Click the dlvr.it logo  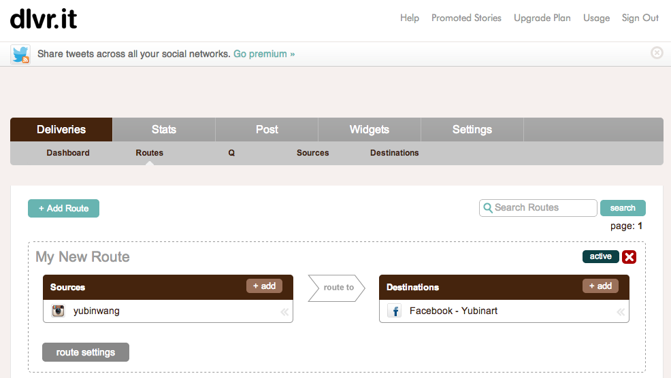(44, 19)
